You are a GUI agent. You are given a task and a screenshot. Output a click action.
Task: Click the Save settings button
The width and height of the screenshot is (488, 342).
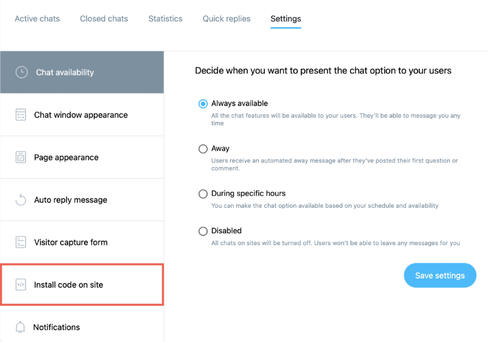[x=440, y=275]
